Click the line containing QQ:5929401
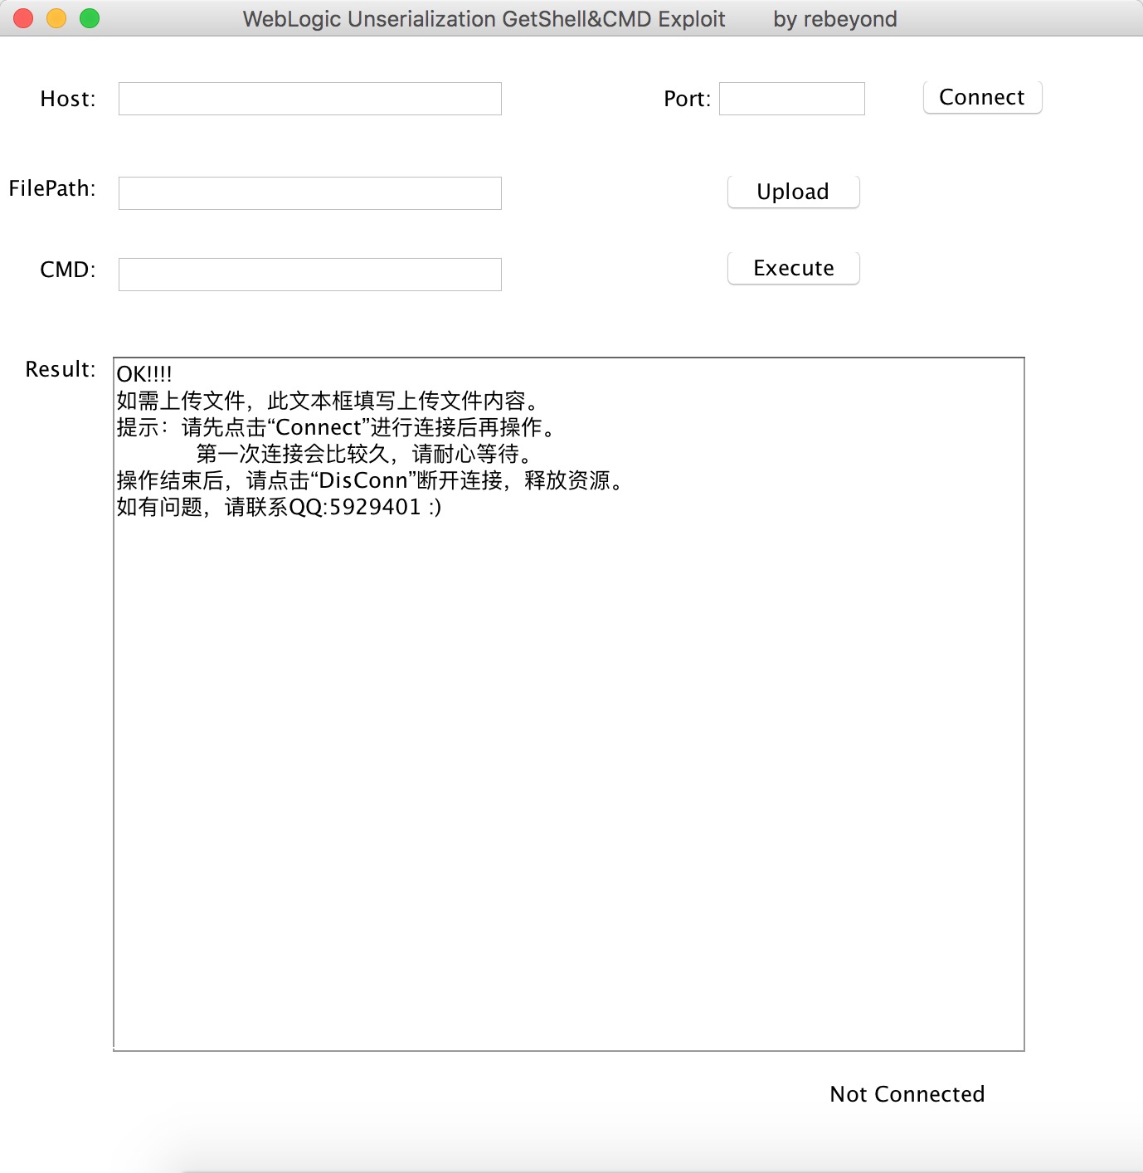 click(279, 507)
